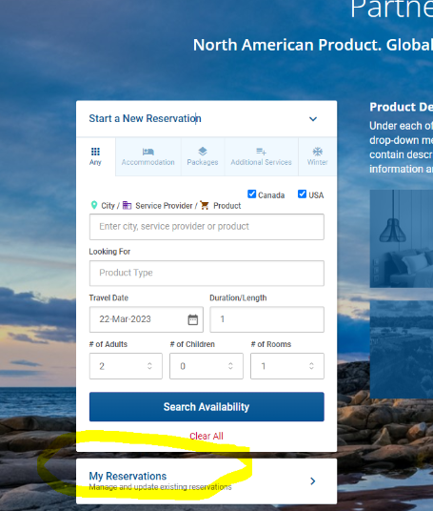Select the Any tab grid icon
The image size is (433, 511).
[x=95, y=152]
